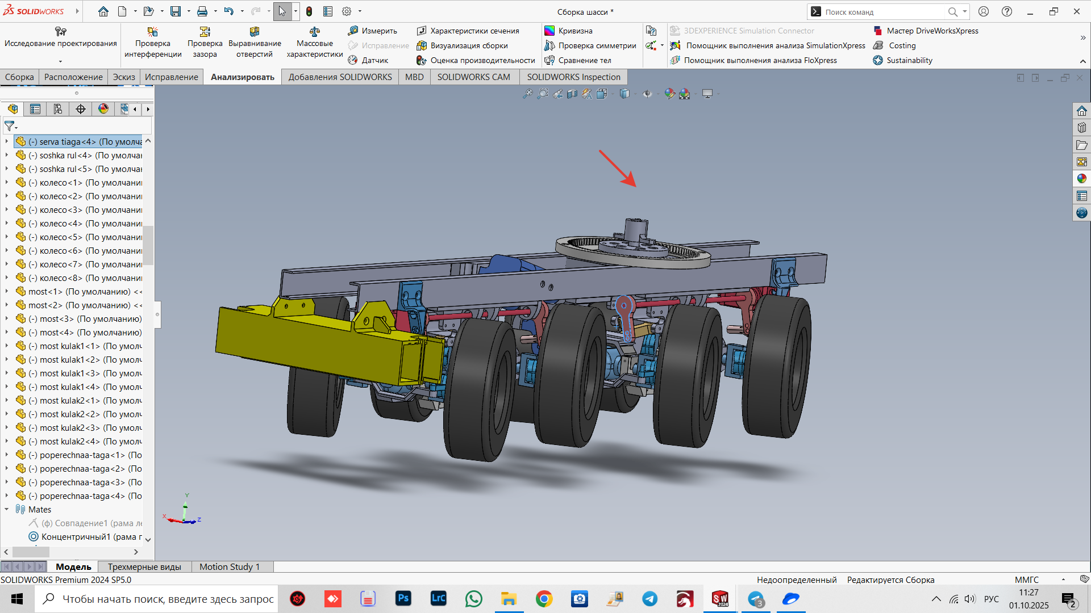This screenshot has width=1091, height=613.
Task: Click Edit Appearance colored ball icon
Action: (669, 94)
